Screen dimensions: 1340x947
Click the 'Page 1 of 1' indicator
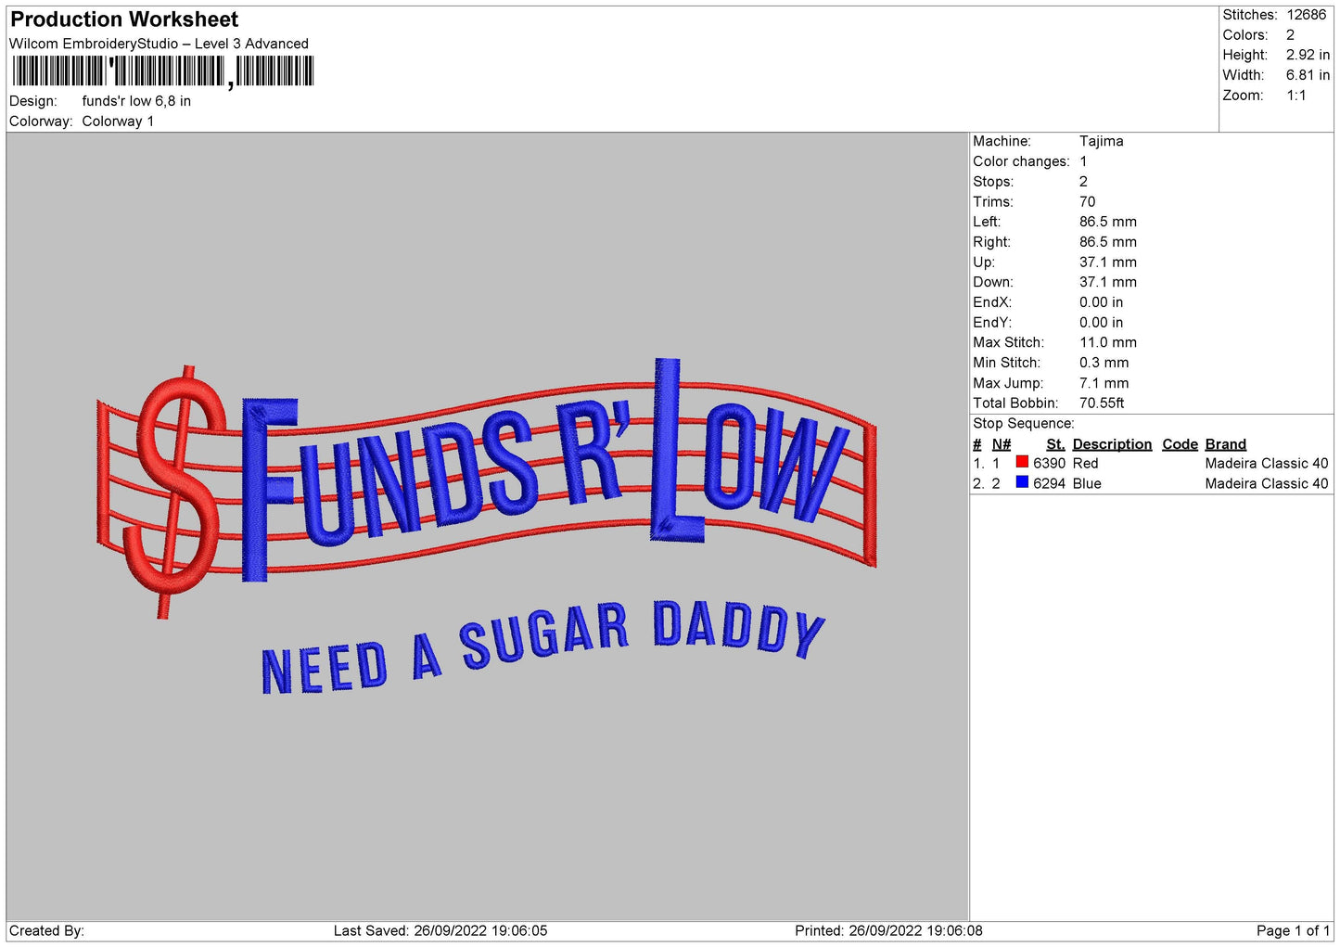1293,931
